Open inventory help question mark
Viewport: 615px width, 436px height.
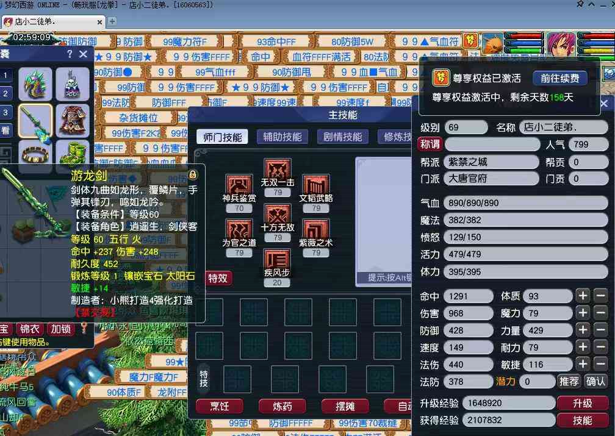(x=70, y=54)
